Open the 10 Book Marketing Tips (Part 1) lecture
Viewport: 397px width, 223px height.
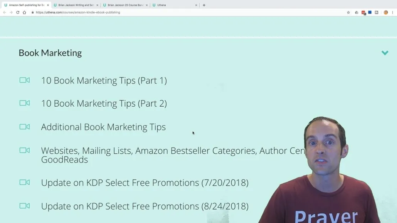(x=104, y=80)
